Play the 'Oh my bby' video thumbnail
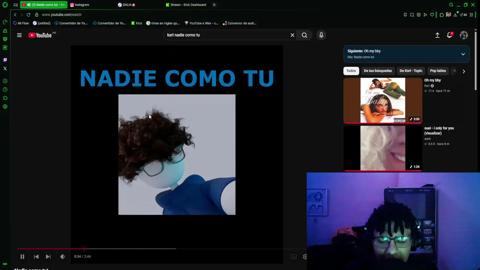Screen dimensions: 480x270 coord(382,100)
